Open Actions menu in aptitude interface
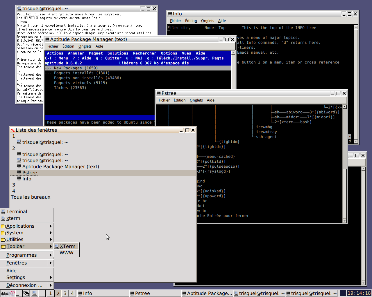 point(55,53)
